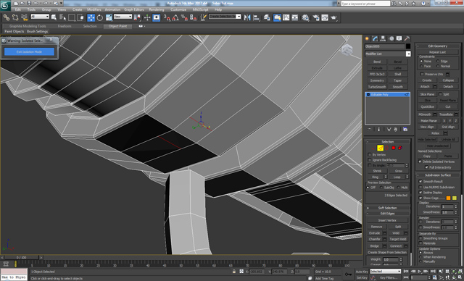464x281 pixels.
Task: Click the Mirror tool icon
Action: (x=247, y=17)
